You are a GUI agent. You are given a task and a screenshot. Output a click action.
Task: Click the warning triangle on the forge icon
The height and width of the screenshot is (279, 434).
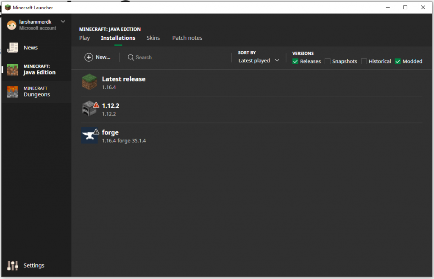[x=96, y=131]
